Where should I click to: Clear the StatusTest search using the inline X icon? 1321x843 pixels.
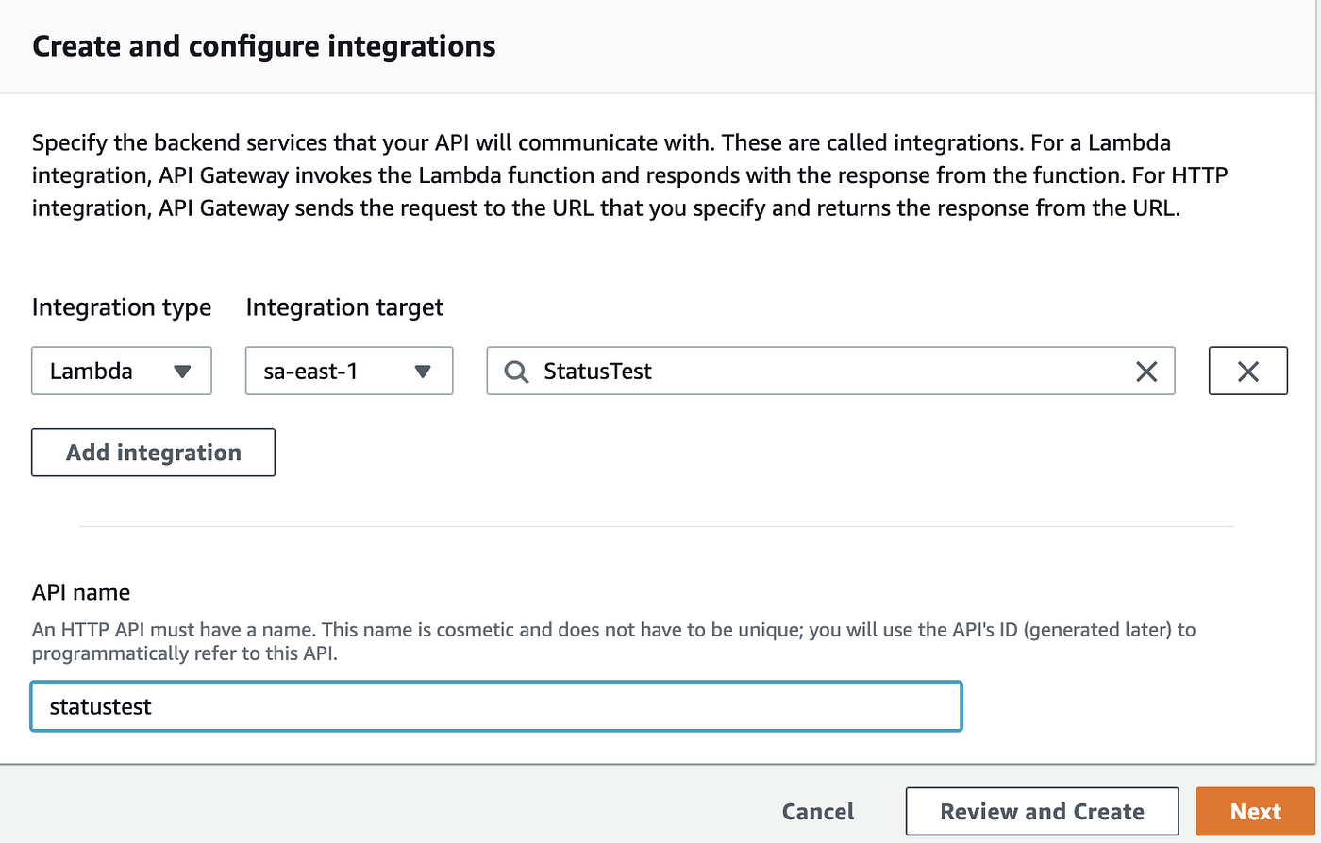tap(1146, 371)
